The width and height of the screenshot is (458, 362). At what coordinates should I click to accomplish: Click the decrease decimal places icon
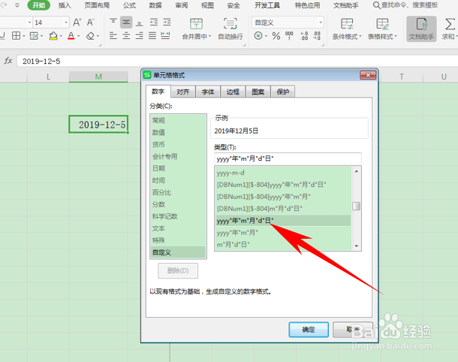coord(317,36)
